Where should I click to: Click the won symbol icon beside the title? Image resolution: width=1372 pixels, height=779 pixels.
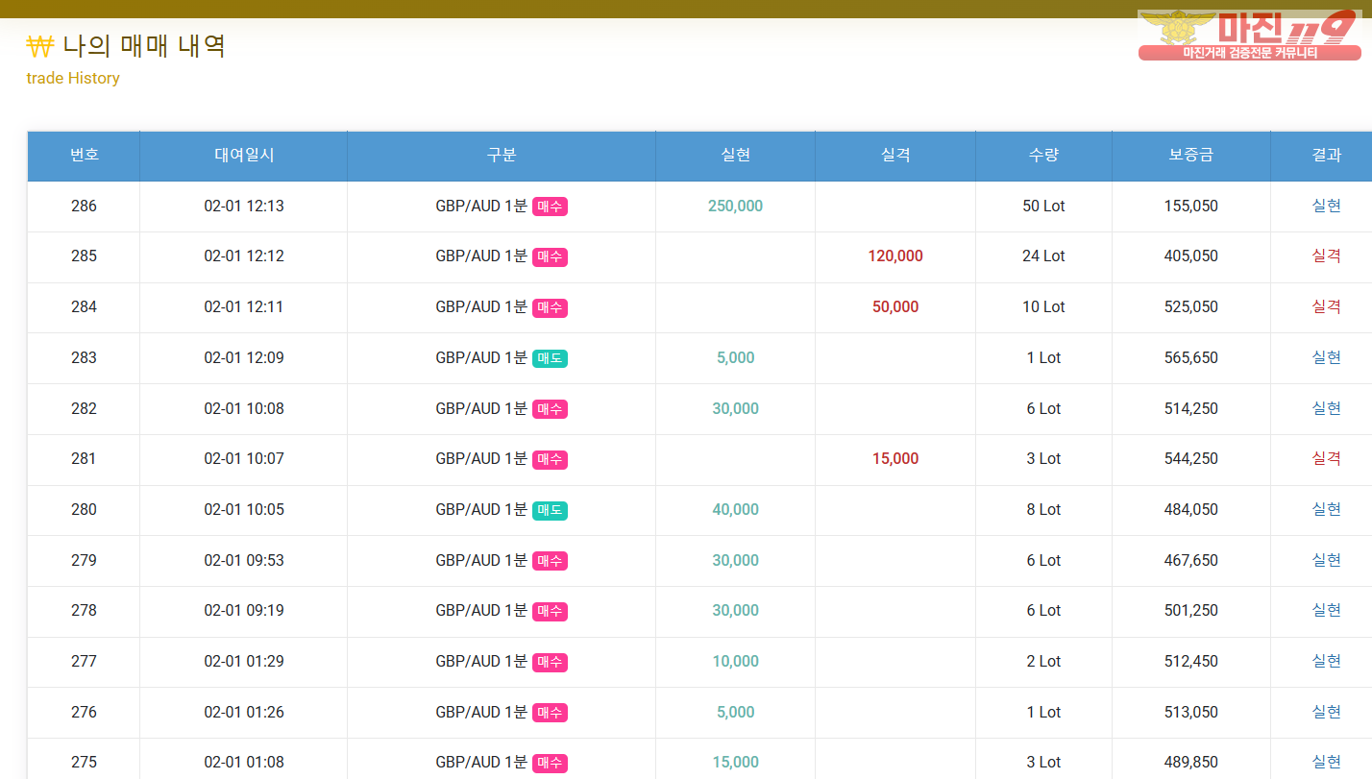[x=40, y=45]
